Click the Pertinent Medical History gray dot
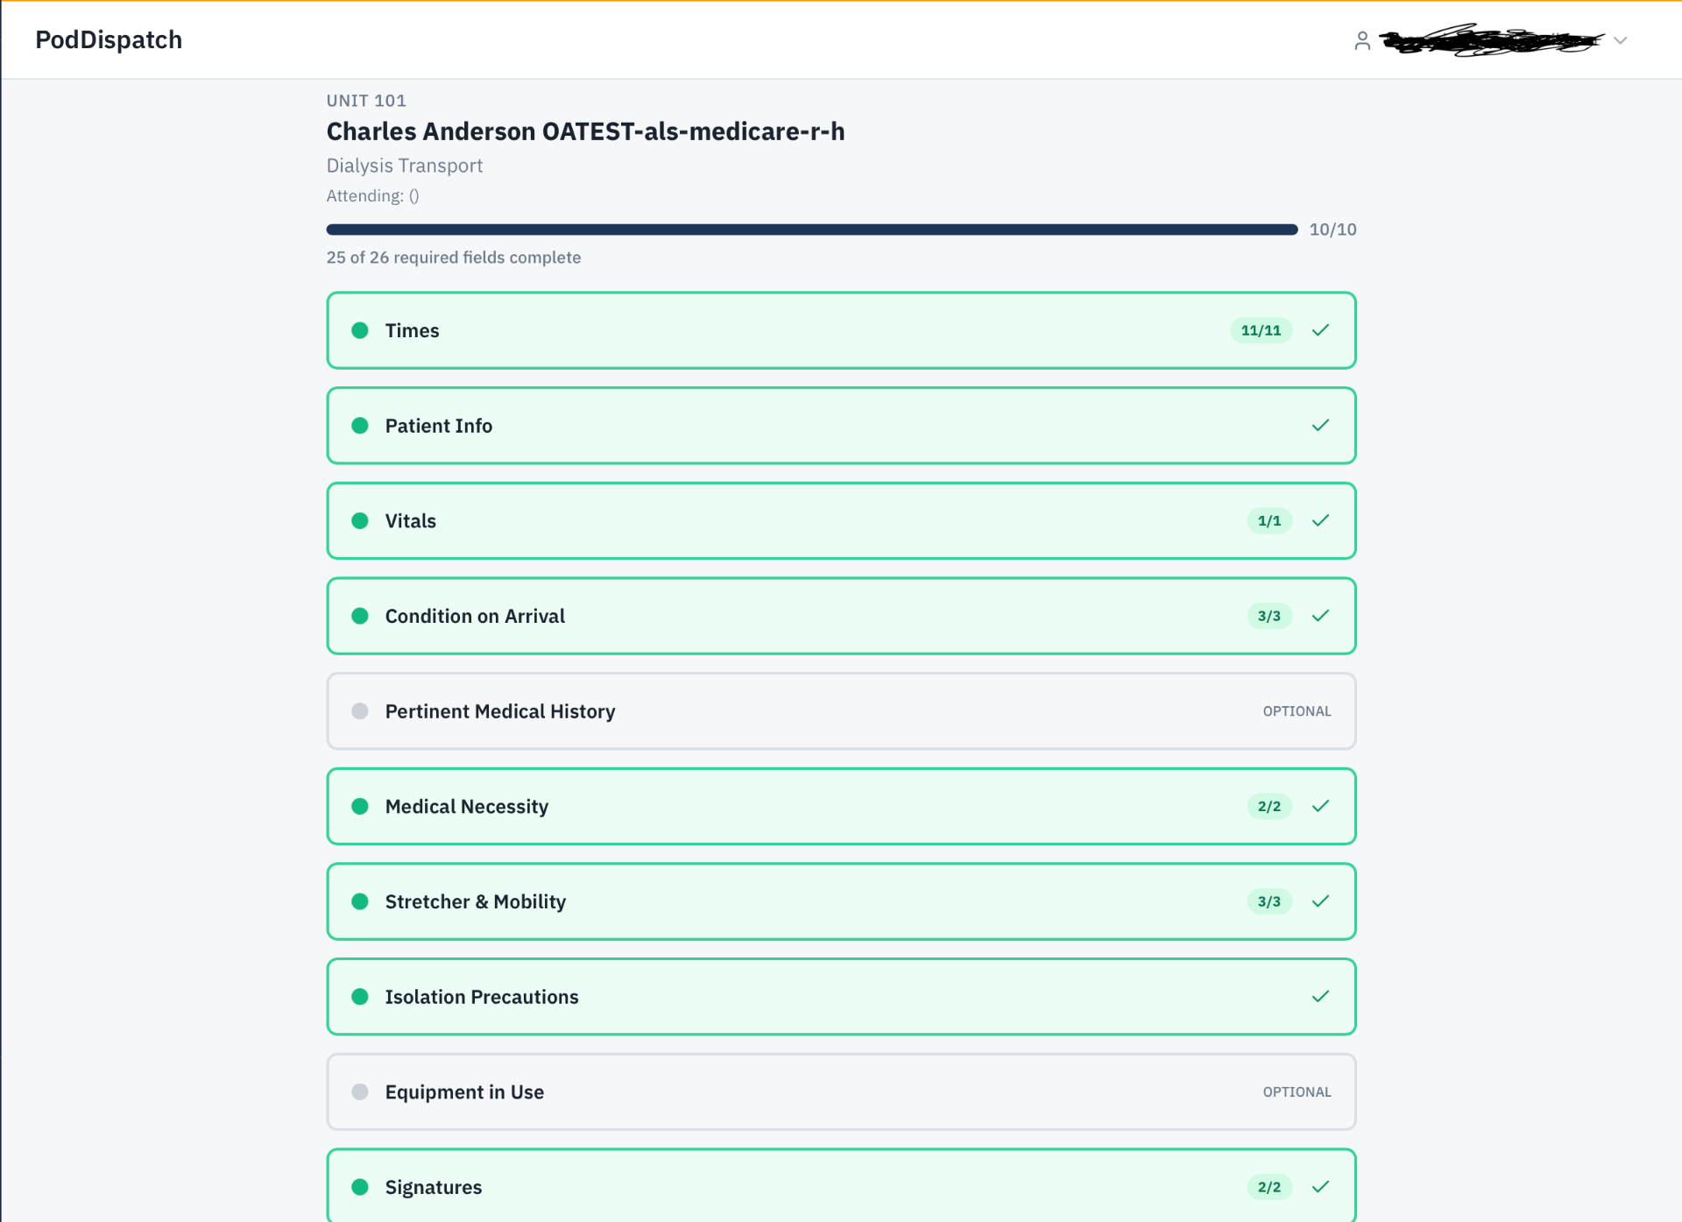1682x1222 pixels. pyautogui.click(x=360, y=711)
